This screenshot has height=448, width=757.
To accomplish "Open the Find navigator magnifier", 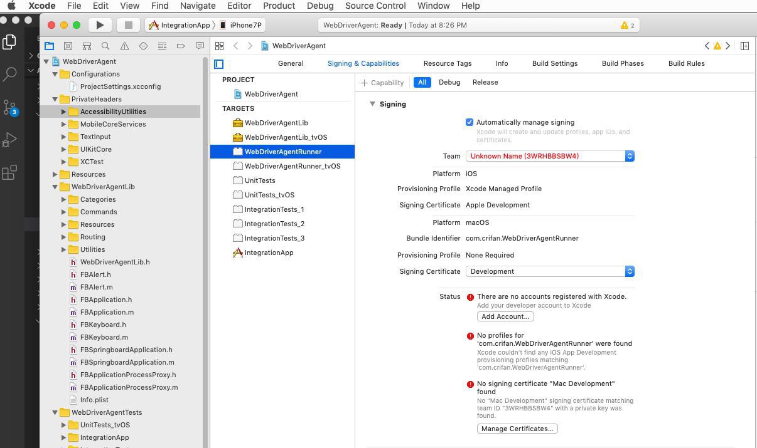I will (x=105, y=46).
